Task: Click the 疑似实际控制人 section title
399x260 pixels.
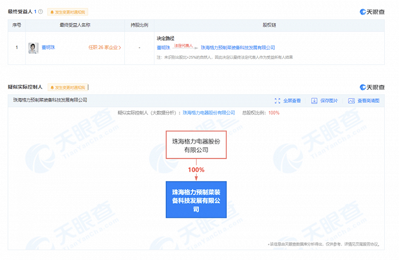Action: tap(25, 87)
